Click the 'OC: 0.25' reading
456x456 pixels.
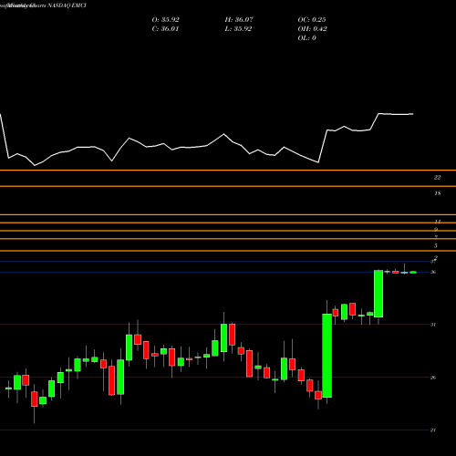pyautogui.click(x=312, y=20)
